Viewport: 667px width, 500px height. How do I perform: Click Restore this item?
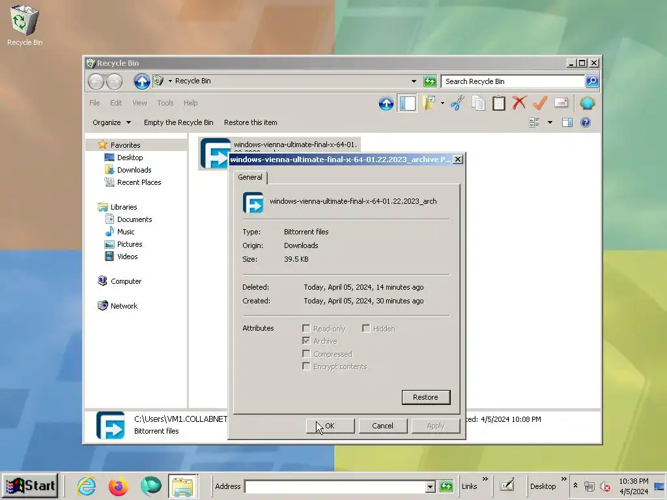click(x=251, y=122)
